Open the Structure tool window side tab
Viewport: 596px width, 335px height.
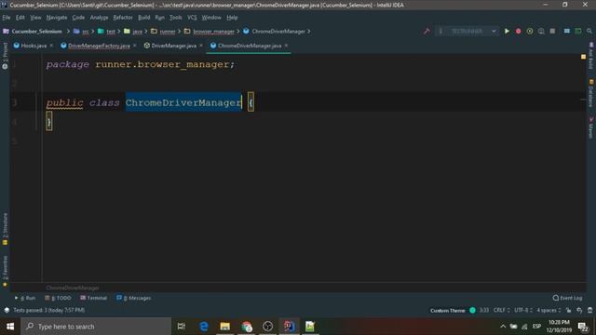pyautogui.click(x=5, y=229)
